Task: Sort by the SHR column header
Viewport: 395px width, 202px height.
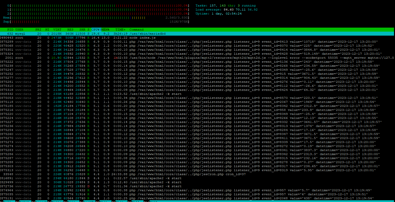Action: pos(82,30)
